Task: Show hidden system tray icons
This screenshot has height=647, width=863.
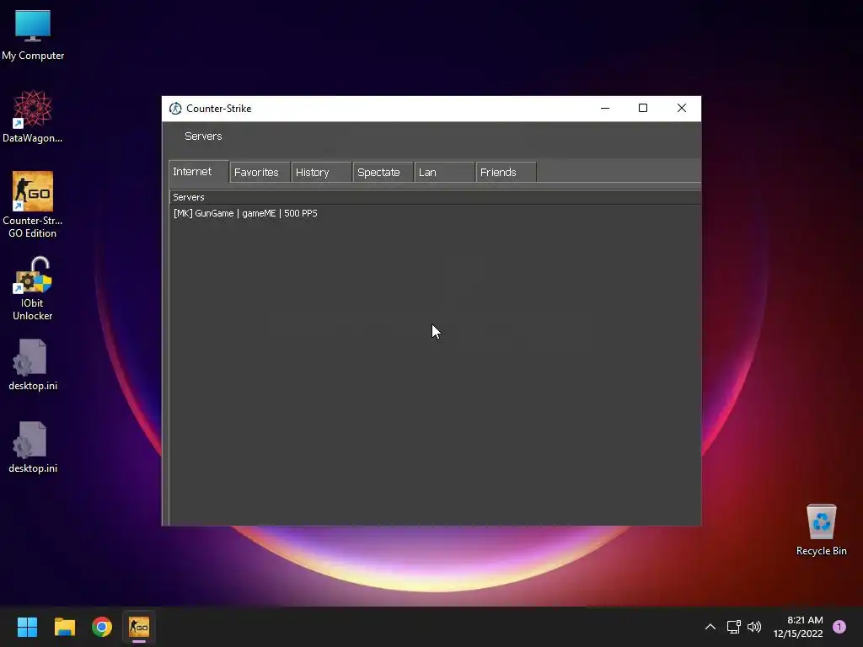Action: 710,627
